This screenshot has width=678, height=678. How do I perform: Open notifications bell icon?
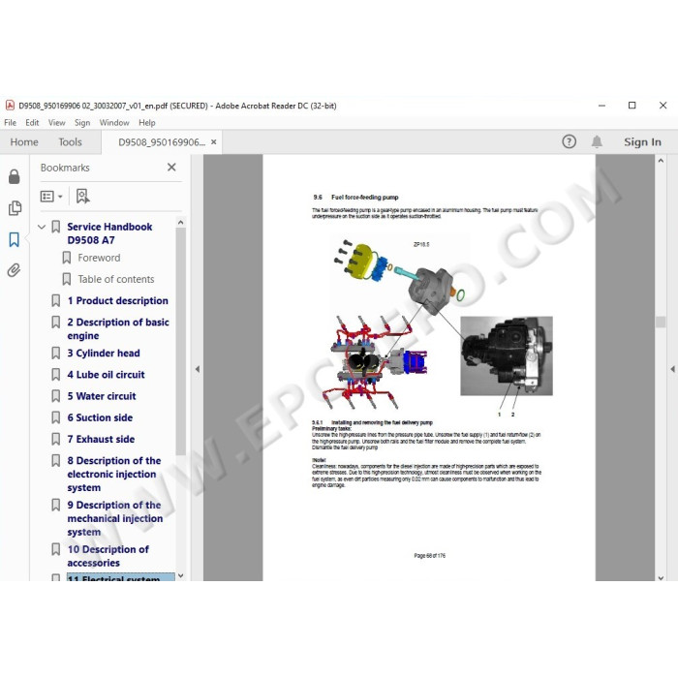click(x=597, y=141)
